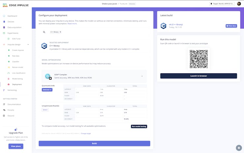The width and height of the screenshot is (244, 153).
Task: Toggle the Quantized (int8) Selected button
Action: pos(47,90)
